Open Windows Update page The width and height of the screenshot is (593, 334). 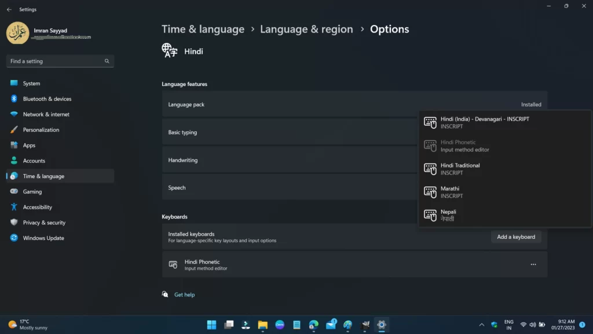60,238
